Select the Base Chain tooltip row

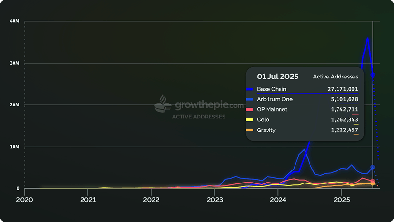(x=302, y=89)
